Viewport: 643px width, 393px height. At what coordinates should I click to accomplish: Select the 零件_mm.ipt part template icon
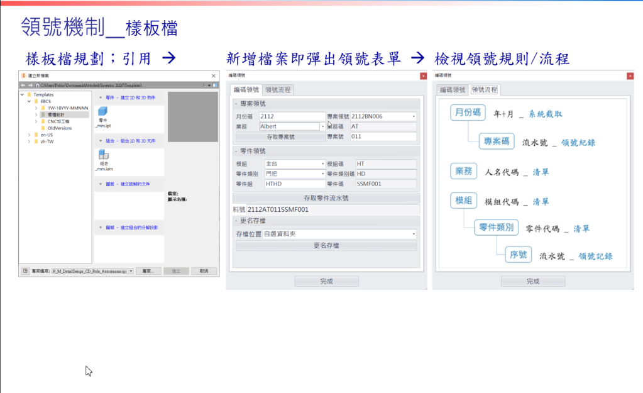(x=103, y=111)
